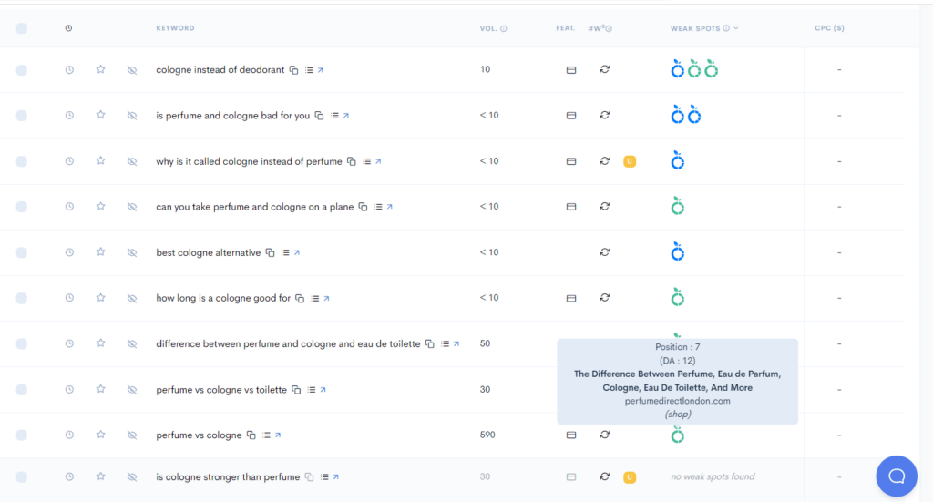Viewport: 933px width, 502px height.
Task: Click the clock icon for 'perfume vs cologne vs toilette'
Action: coord(69,390)
